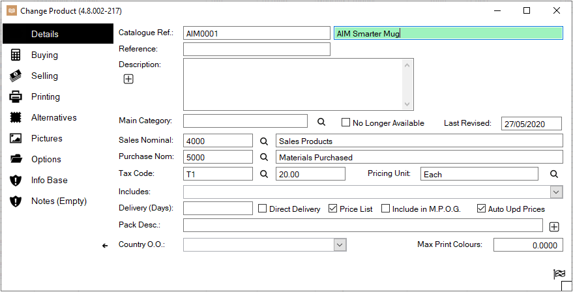Open the Printing tab
The width and height of the screenshot is (573, 292).
46,97
